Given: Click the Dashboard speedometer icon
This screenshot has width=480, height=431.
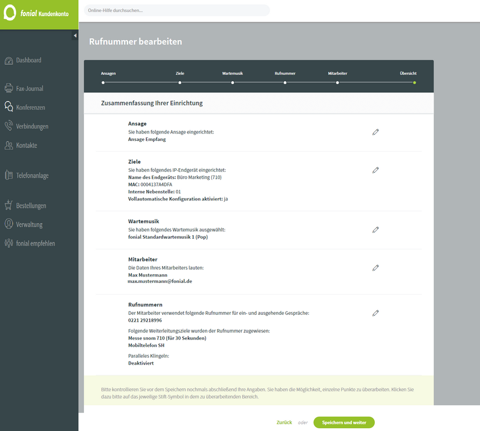Looking at the screenshot, I should click(9, 61).
